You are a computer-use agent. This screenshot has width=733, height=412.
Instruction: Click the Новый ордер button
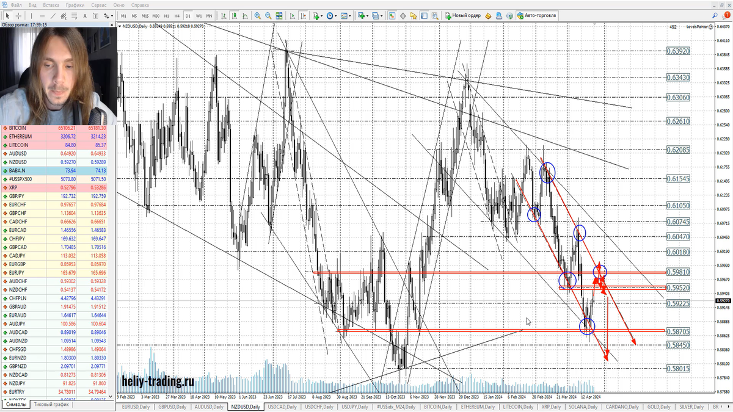463,15
